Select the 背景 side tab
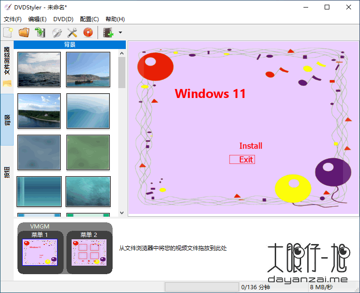360x293 pixels. (7, 120)
